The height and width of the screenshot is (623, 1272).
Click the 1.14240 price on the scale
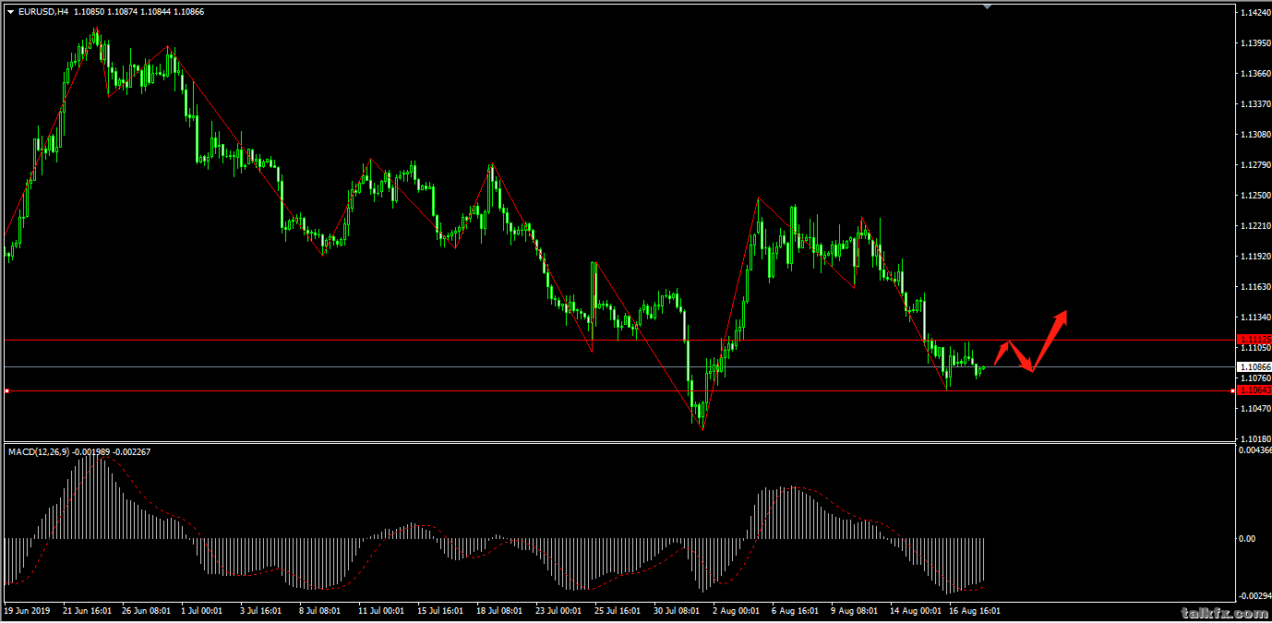click(x=1254, y=13)
